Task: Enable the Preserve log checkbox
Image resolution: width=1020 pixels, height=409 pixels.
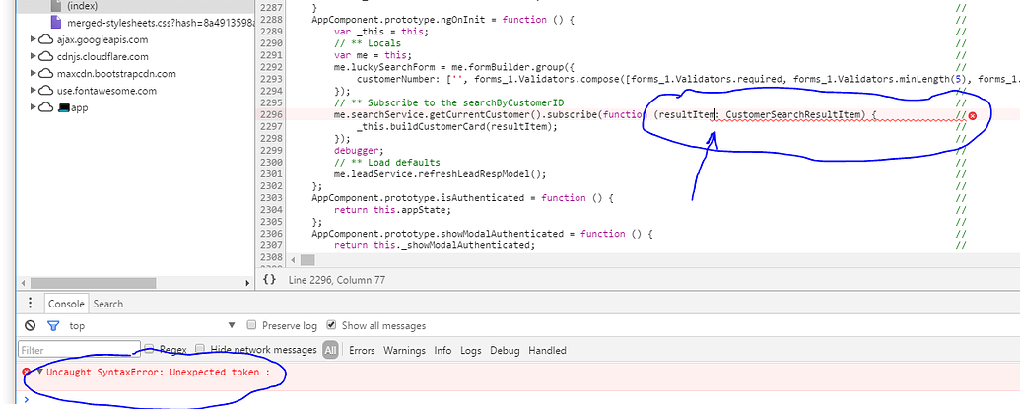Action: pos(252,326)
